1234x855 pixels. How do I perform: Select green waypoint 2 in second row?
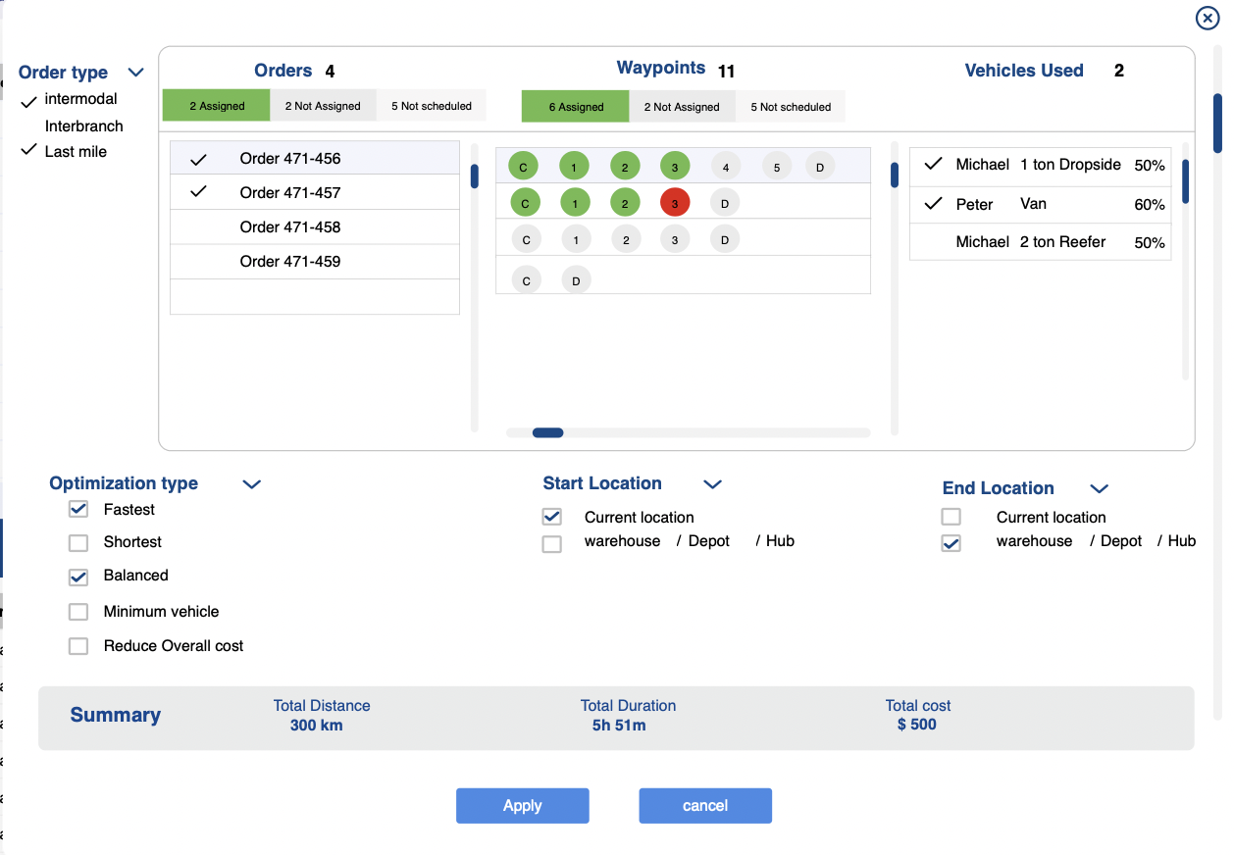click(625, 203)
